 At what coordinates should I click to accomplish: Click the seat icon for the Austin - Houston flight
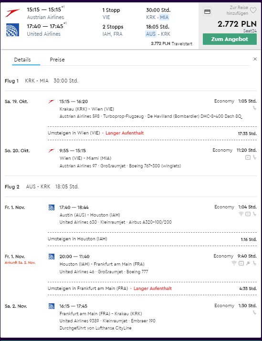point(254,214)
